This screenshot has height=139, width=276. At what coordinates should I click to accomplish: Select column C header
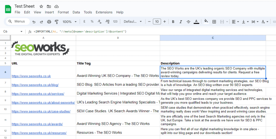[213, 38]
